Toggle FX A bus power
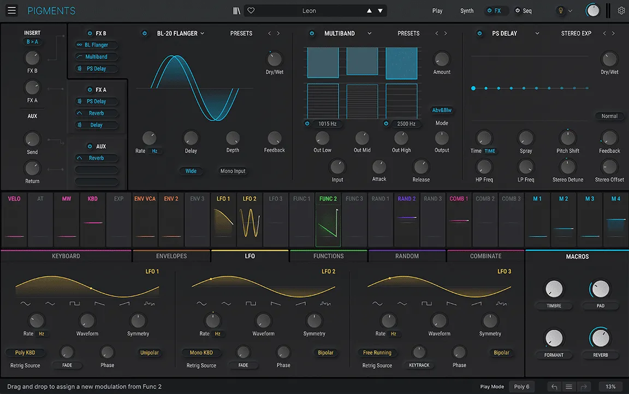629x394 pixels. pyautogui.click(x=90, y=90)
